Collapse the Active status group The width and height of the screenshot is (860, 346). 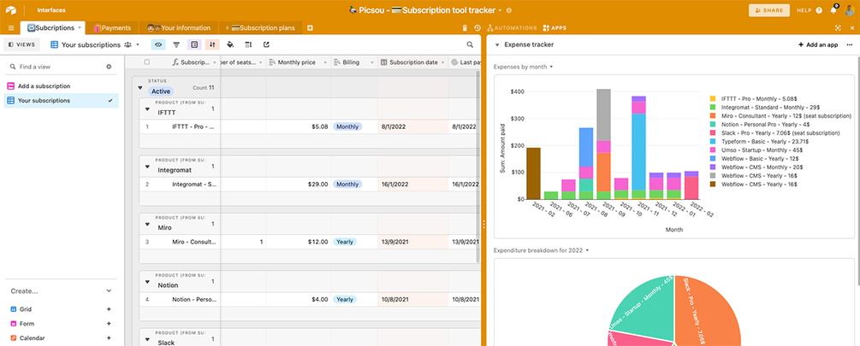tap(139, 88)
